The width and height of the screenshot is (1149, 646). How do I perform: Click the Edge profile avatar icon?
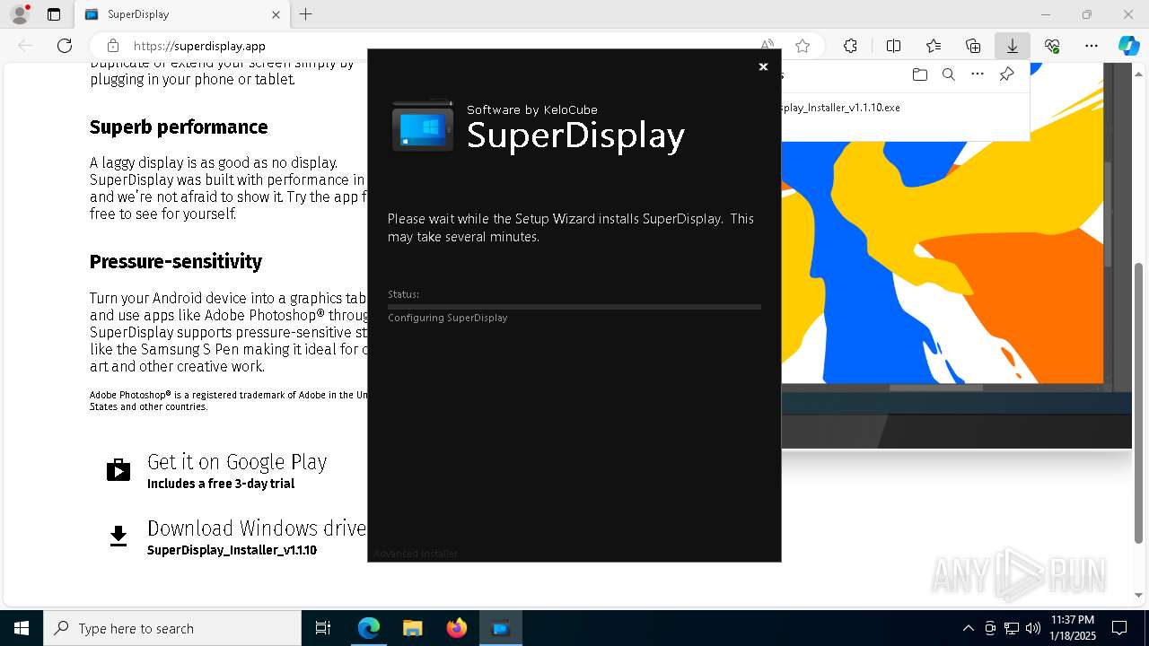(20, 14)
